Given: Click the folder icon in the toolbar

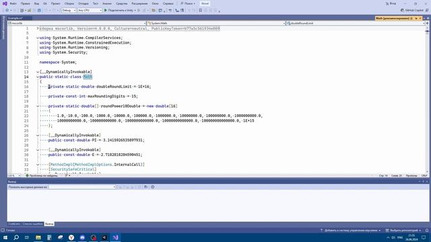Looking at the screenshot, I should (x=154, y=10).
